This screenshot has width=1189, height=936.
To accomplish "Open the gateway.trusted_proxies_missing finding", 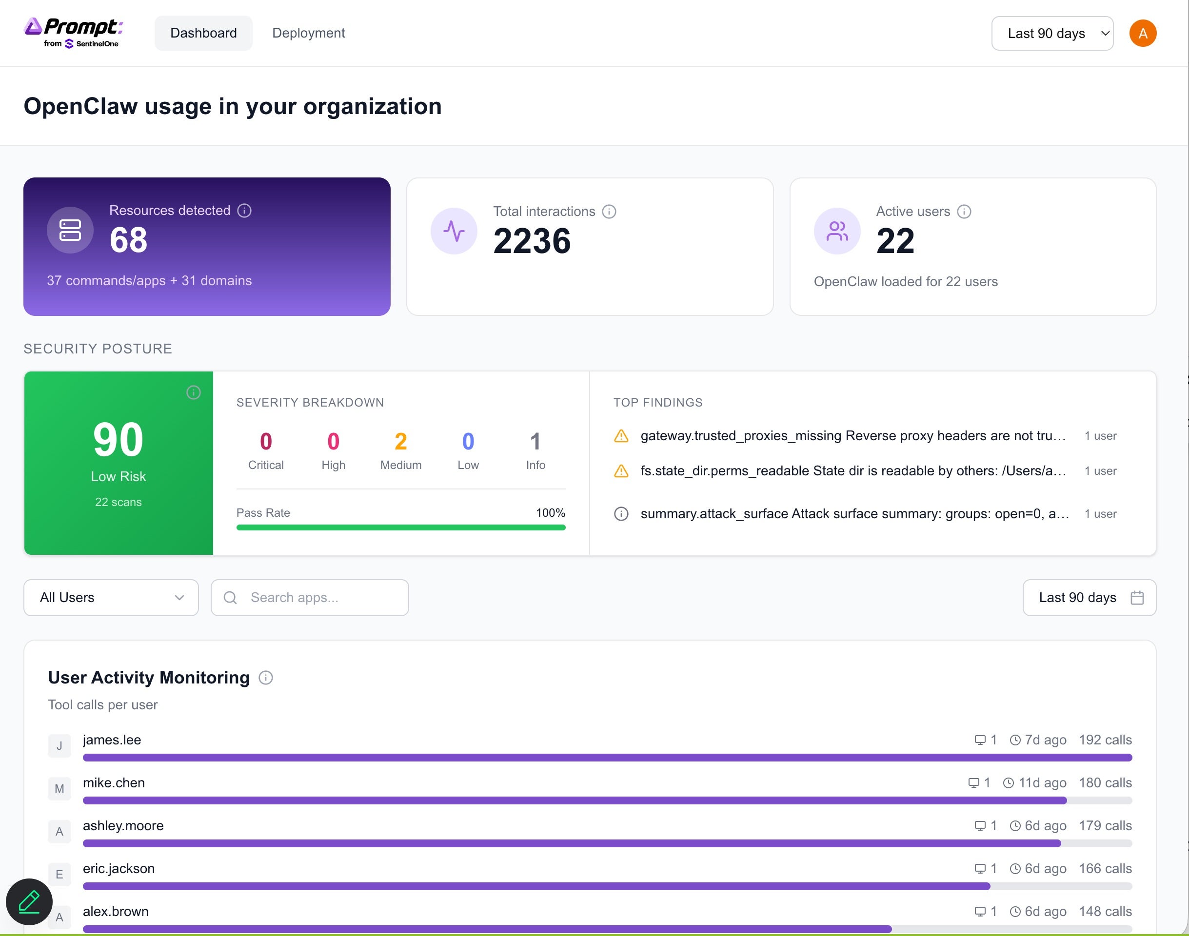I will 852,436.
